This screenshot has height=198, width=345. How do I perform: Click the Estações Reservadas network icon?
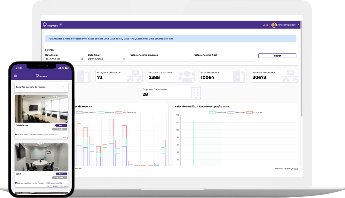point(290,76)
